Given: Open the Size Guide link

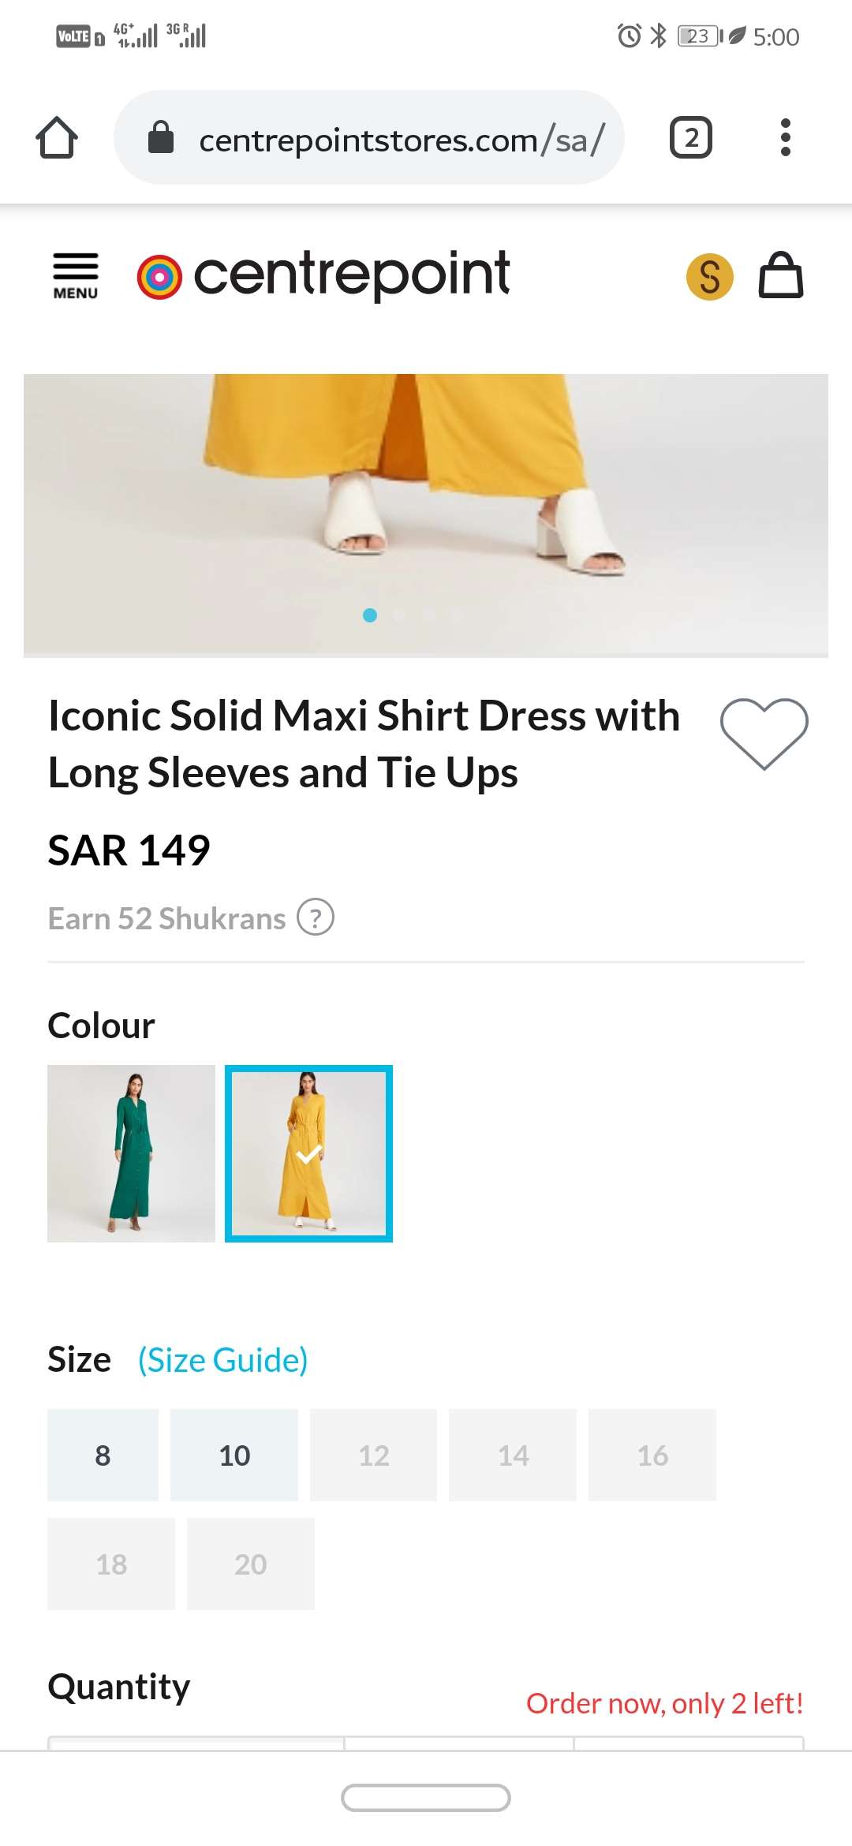Looking at the screenshot, I should 222,1360.
